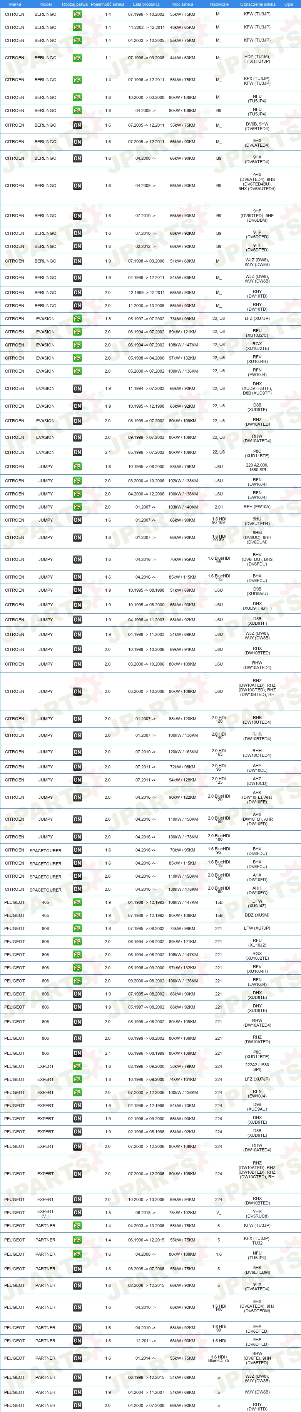This screenshot has height=1412, width=301.
Task: Click the '88kW / 120KM' power cell
Action: coord(182,719)
